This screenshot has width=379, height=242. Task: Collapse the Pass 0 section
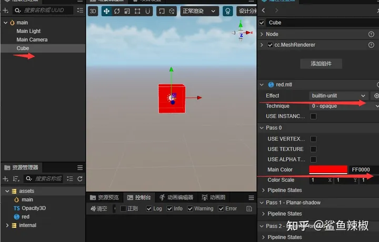(x=262, y=128)
